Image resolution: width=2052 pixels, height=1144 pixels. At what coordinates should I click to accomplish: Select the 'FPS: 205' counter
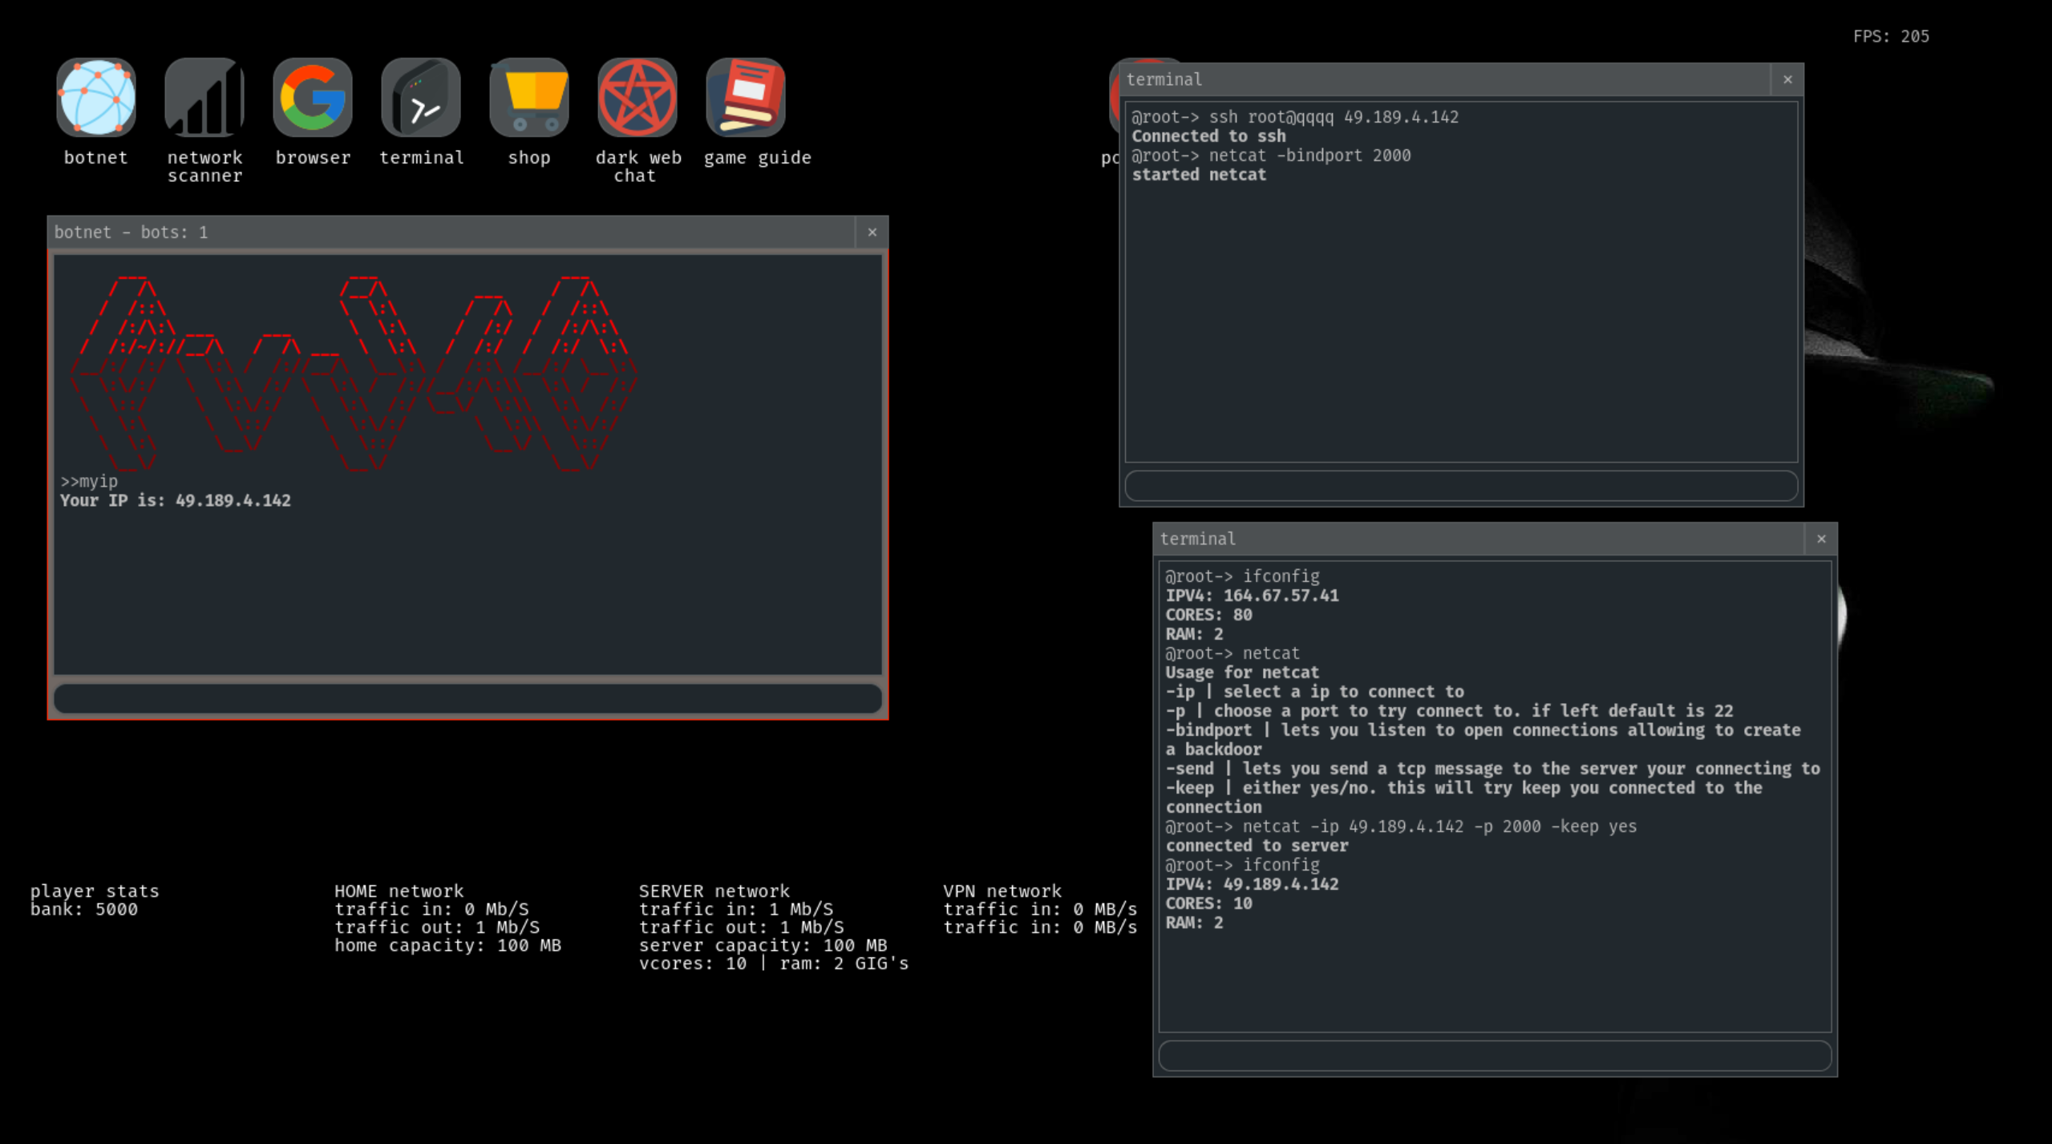[1891, 37]
